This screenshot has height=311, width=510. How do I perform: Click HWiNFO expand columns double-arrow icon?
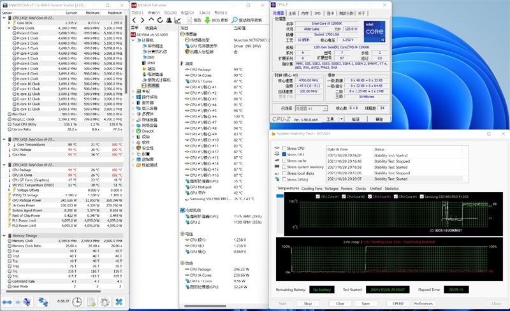7,302
